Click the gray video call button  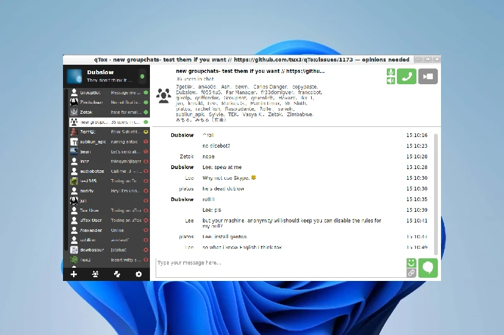(x=428, y=76)
